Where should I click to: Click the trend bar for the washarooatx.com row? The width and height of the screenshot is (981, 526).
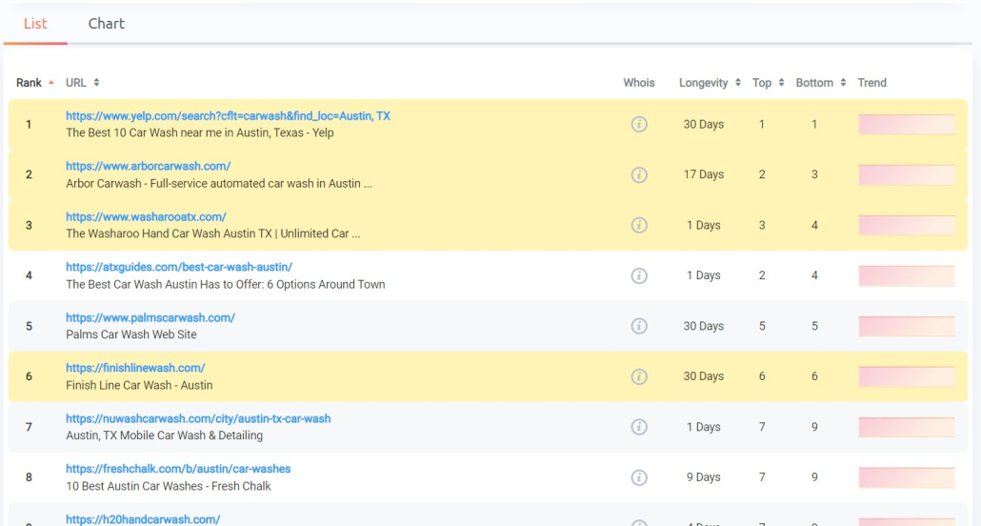click(907, 225)
